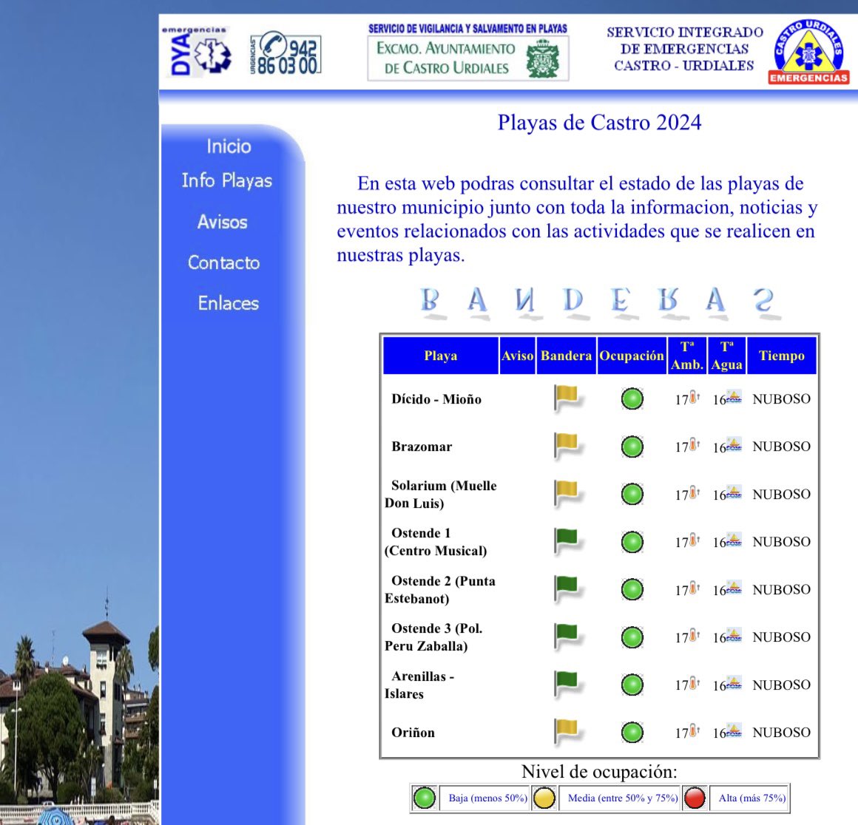Image resolution: width=858 pixels, height=825 pixels.
Task: Open the Enlaces menu item
Action: point(228,303)
